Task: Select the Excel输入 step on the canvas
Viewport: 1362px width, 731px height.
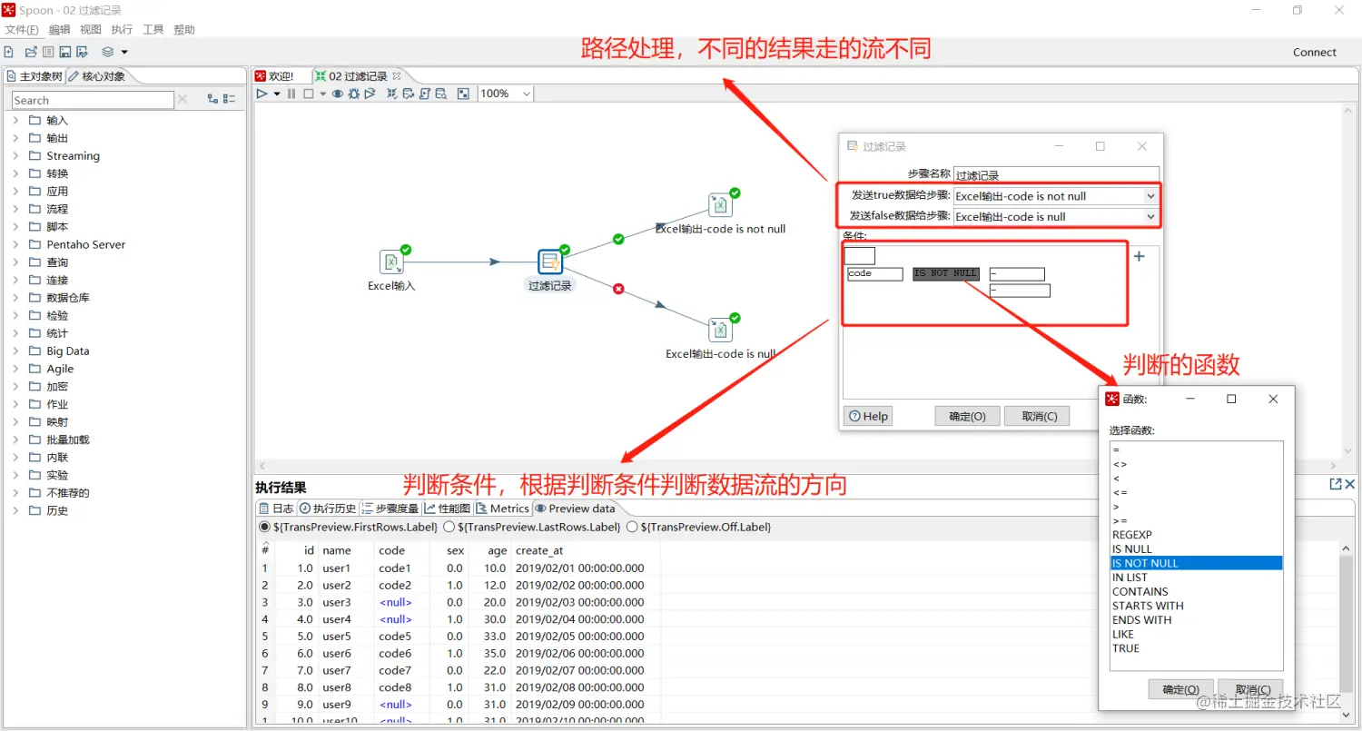Action: (x=391, y=262)
